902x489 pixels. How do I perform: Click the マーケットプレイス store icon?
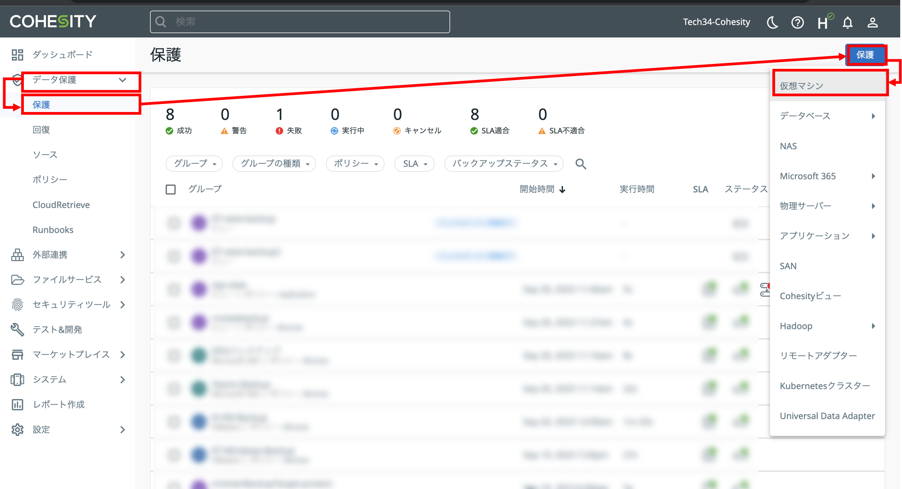(18, 354)
